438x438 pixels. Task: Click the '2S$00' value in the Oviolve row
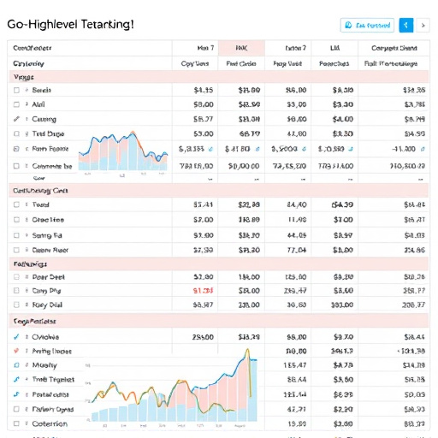point(203,337)
